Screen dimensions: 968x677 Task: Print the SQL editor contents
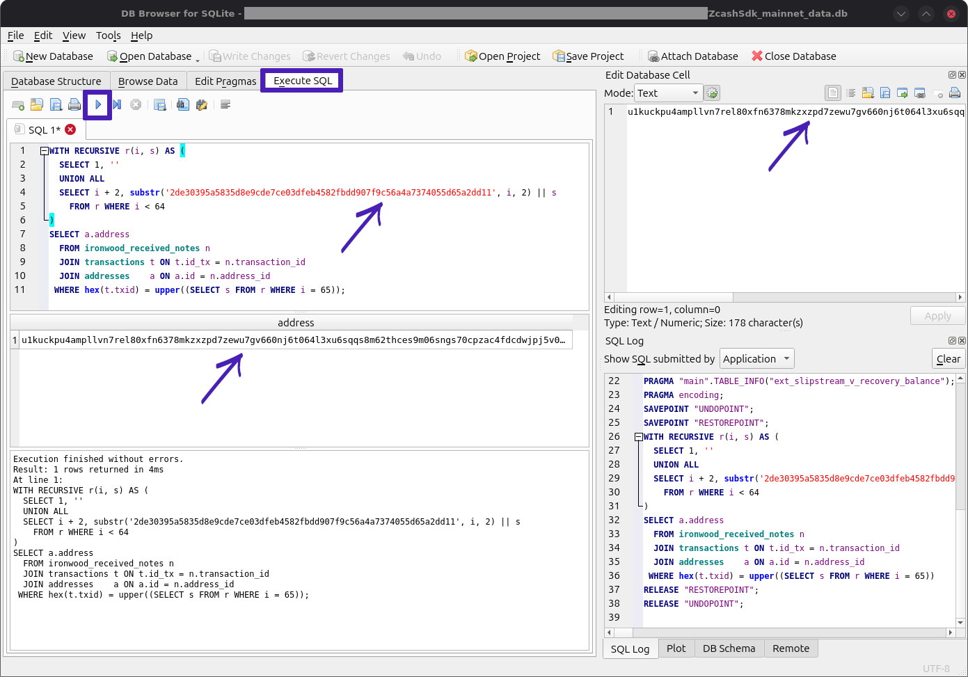(74, 104)
